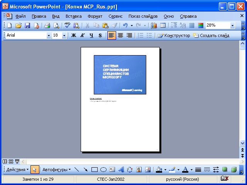Insert WordArt object

[x=121, y=170]
